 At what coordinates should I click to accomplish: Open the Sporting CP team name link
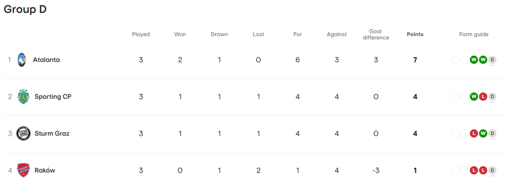click(53, 97)
